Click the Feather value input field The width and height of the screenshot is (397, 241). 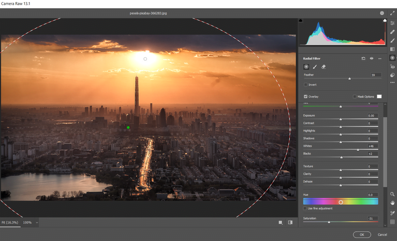(375, 75)
